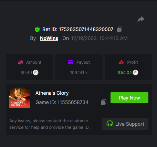The height and width of the screenshot is (147, 157).
Task: Click the bet date and time text
Action: click(99, 38)
